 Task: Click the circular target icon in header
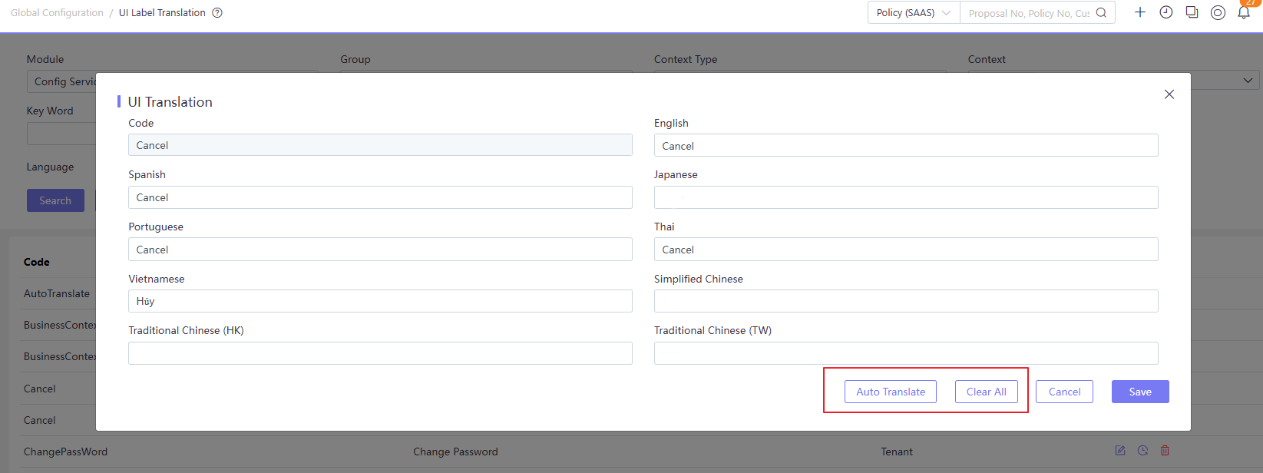[x=1218, y=12]
